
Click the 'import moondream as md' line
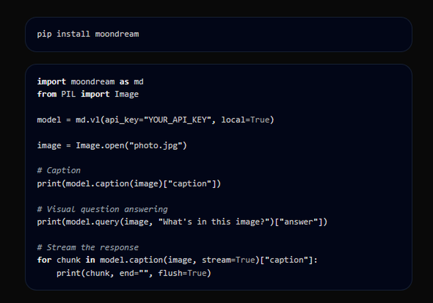90,82
